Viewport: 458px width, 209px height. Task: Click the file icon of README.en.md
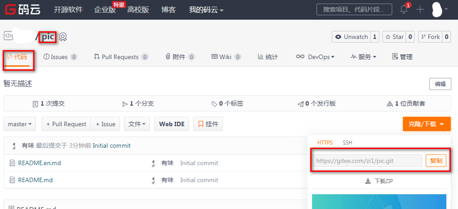click(x=12, y=163)
